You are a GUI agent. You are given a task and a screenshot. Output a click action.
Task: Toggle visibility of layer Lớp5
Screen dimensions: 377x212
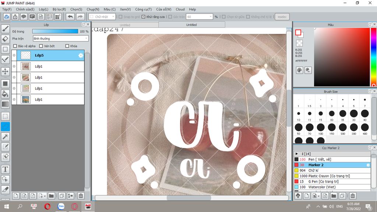(14, 55)
